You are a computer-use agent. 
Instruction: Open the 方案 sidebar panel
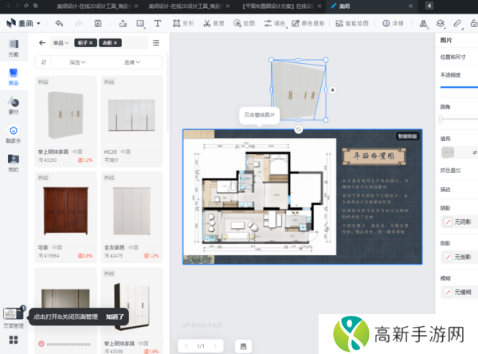click(13, 46)
